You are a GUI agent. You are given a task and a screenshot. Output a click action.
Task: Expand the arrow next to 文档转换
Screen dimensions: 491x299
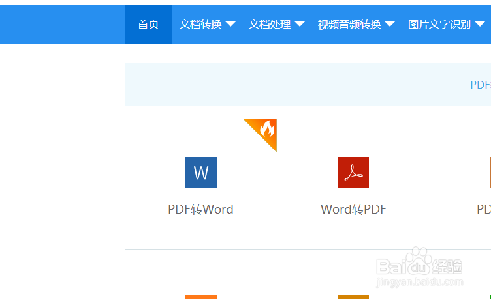coord(230,24)
